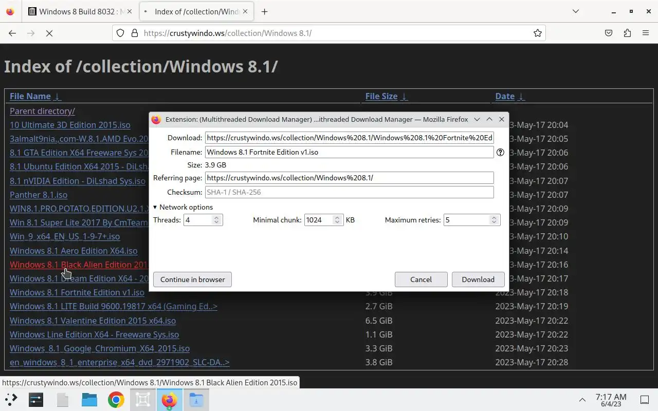
Task: Click the show desktop icon
Action: [645, 400]
